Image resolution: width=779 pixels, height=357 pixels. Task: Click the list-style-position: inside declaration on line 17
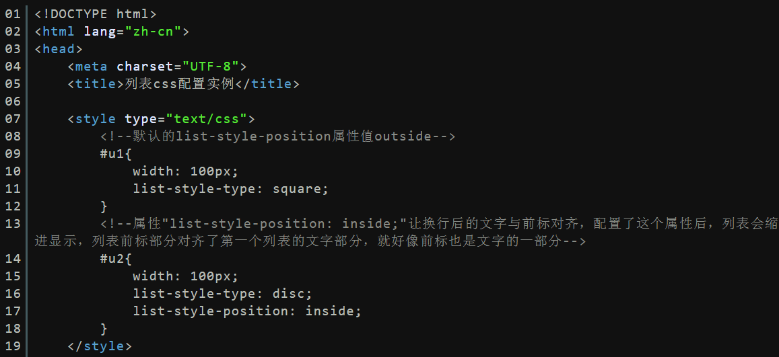click(x=247, y=311)
